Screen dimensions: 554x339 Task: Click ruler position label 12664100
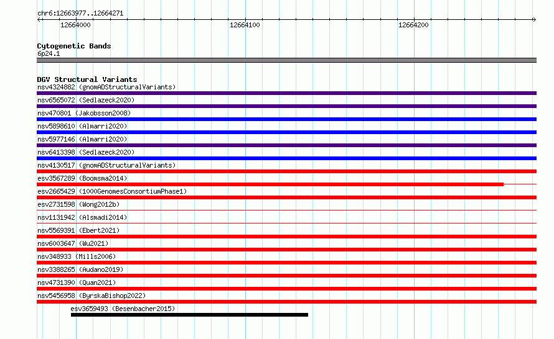point(245,25)
